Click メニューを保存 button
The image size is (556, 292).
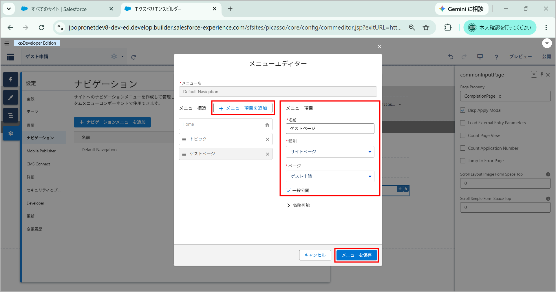356,255
